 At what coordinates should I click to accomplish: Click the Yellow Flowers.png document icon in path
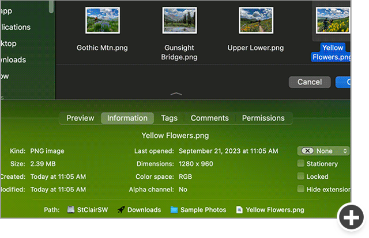239,210
